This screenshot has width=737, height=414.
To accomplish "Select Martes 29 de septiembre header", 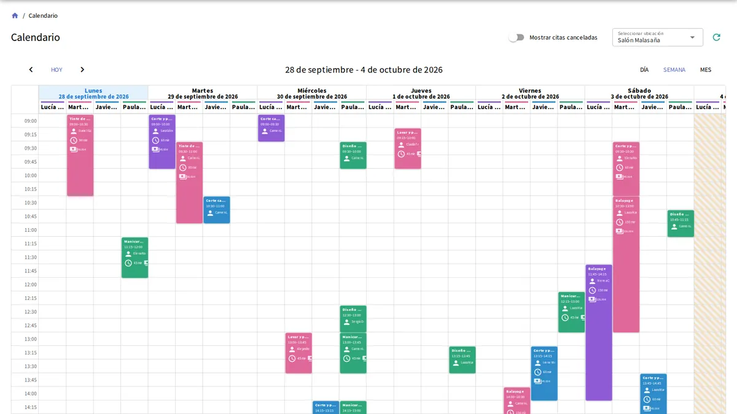I will point(203,93).
